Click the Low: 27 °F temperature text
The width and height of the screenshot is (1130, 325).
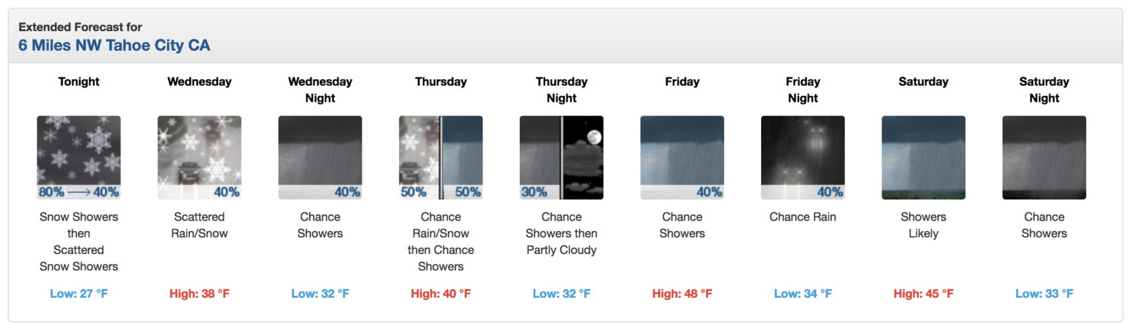click(78, 294)
